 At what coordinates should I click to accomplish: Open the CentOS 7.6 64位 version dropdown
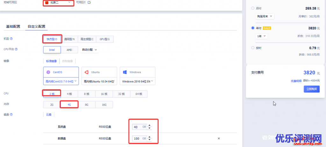pyautogui.click(x=61, y=81)
